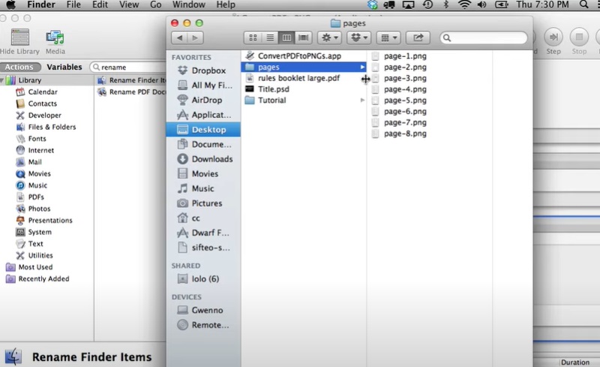Viewport: 600px width, 367px height.
Task: Select the Tutorial folder
Action: coord(304,101)
